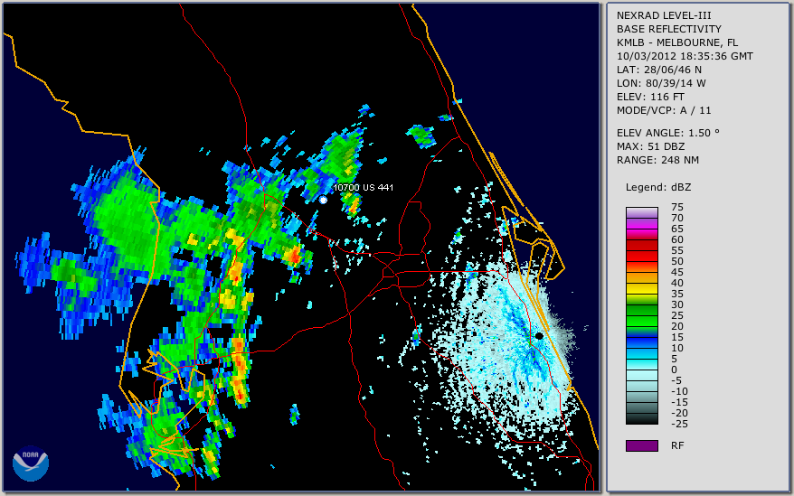Image resolution: width=794 pixels, height=496 pixels.
Task: Click the 25 dBZ green legend swatch
Action: click(641, 310)
